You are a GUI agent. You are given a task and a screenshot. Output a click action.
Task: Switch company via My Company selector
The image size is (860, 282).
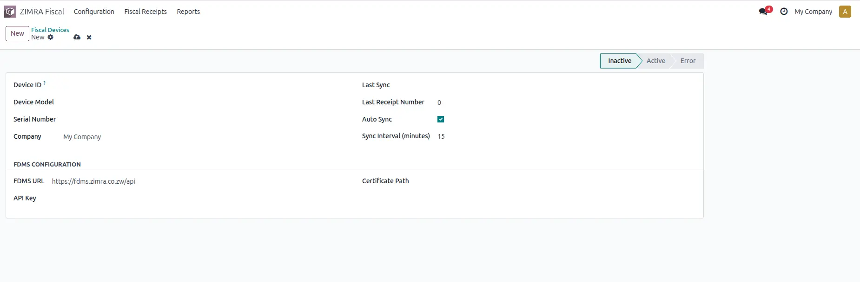point(813,12)
